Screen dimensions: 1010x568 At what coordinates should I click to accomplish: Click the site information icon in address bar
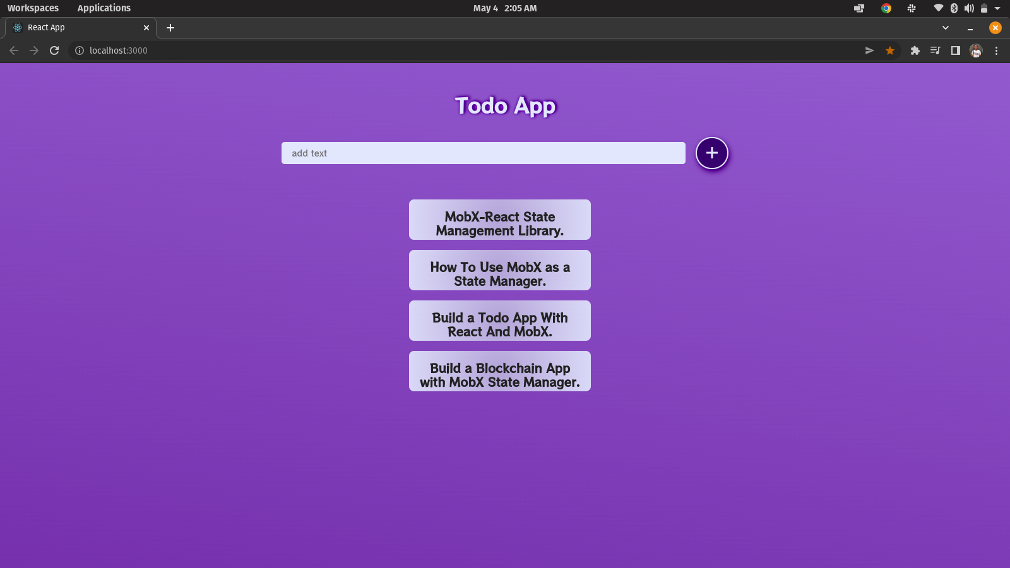tap(80, 50)
